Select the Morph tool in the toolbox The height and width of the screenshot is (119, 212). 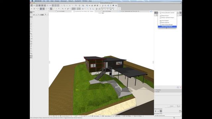[x=31, y=46]
